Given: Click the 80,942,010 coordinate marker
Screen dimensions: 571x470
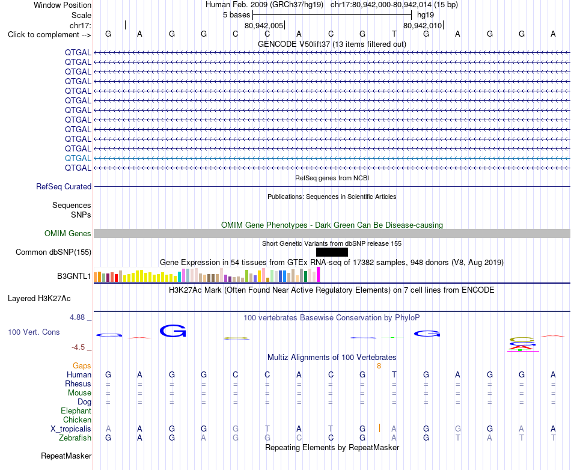Looking at the screenshot, I should 423,25.
